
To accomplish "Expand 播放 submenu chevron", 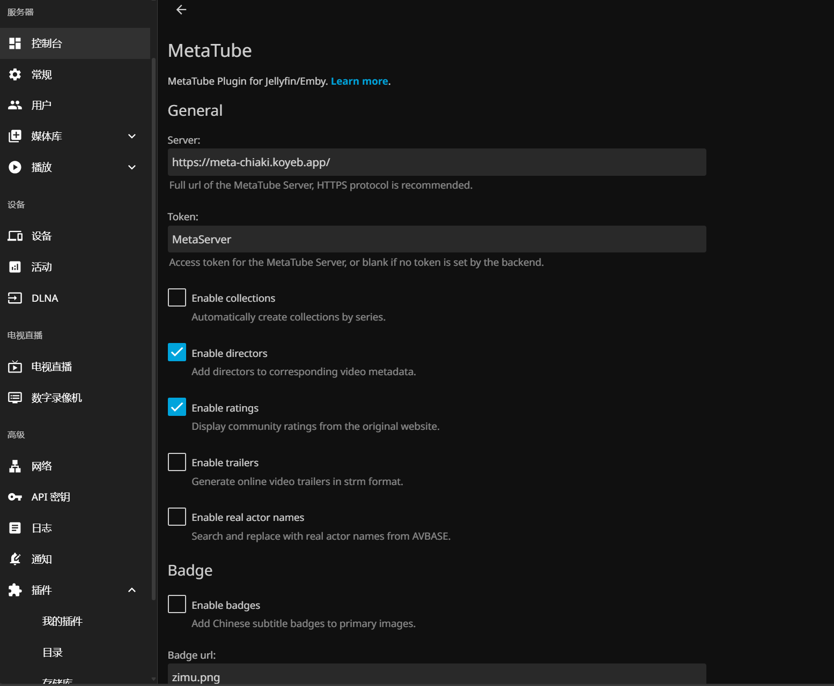I will coord(132,167).
